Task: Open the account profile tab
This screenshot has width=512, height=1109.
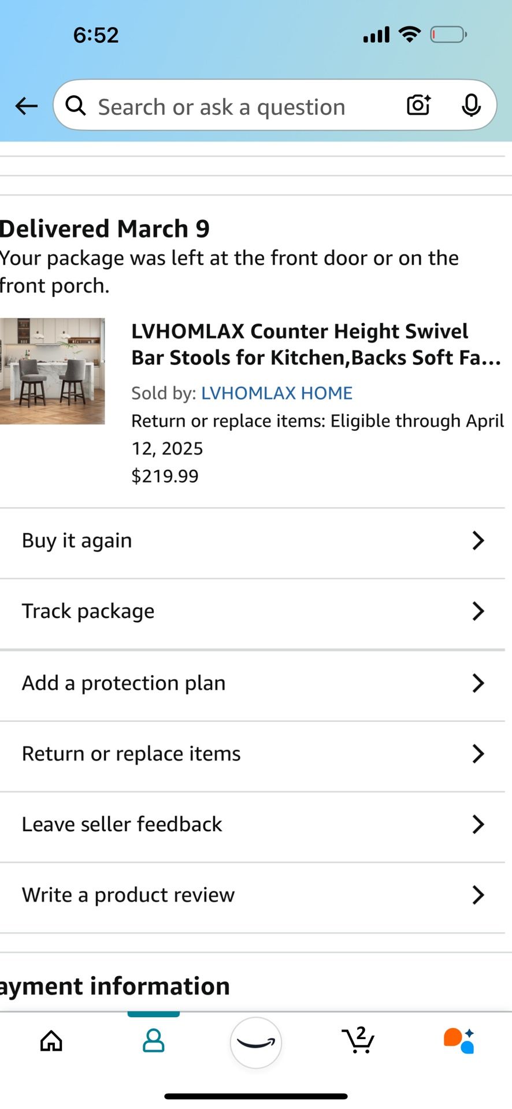Action: (154, 1041)
